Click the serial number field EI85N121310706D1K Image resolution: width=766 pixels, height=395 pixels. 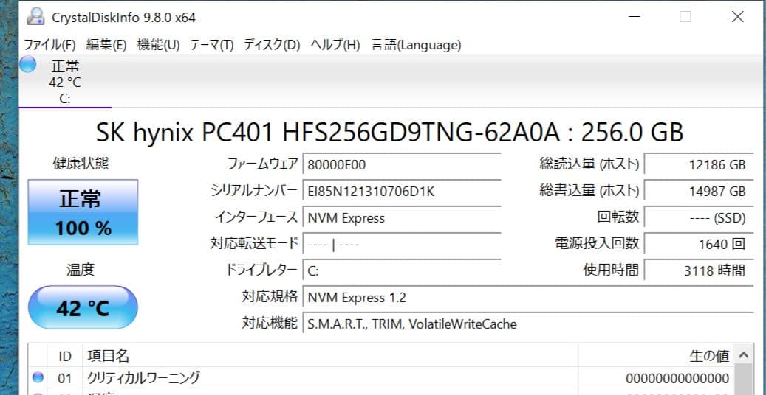pos(402,191)
